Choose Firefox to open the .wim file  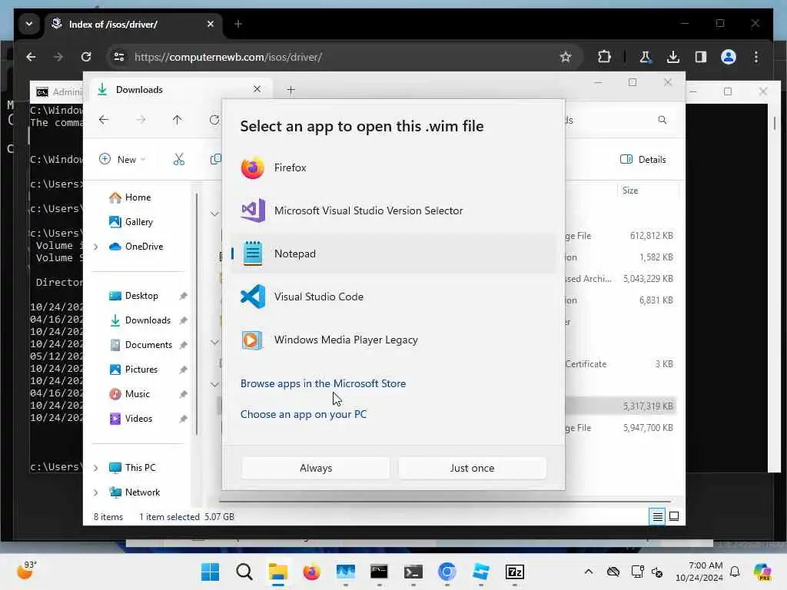click(x=393, y=167)
